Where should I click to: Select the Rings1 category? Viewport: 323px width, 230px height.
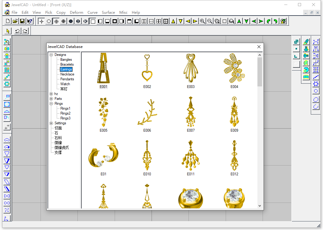click(x=65, y=108)
